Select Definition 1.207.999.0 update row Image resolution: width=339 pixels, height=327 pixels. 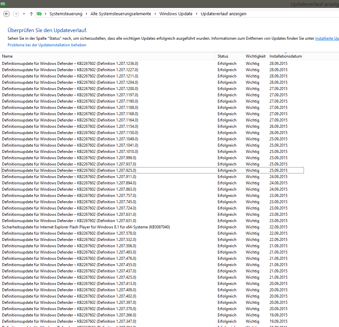[x=152, y=158]
